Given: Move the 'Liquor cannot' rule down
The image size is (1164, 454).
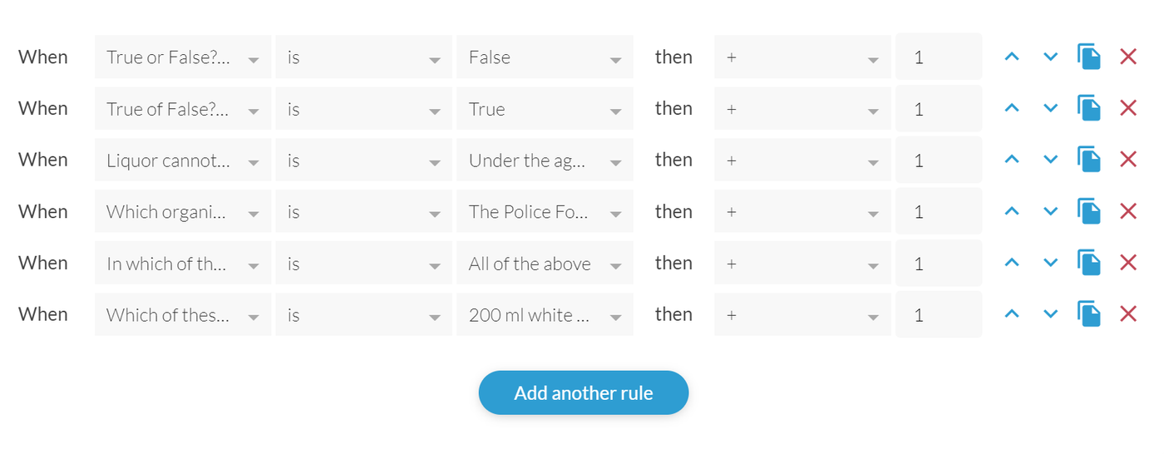Looking at the screenshot, I should [1050, 160].
